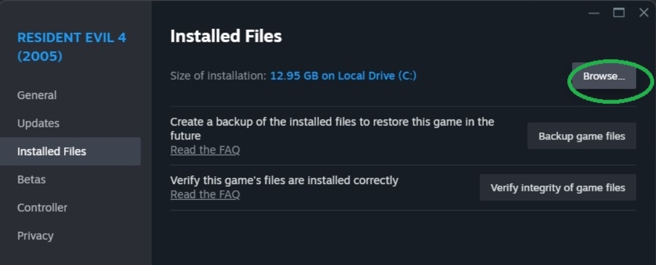Screen dimensions: 656x265
Task: Verify integrity of game files
Action: (558, 188)
